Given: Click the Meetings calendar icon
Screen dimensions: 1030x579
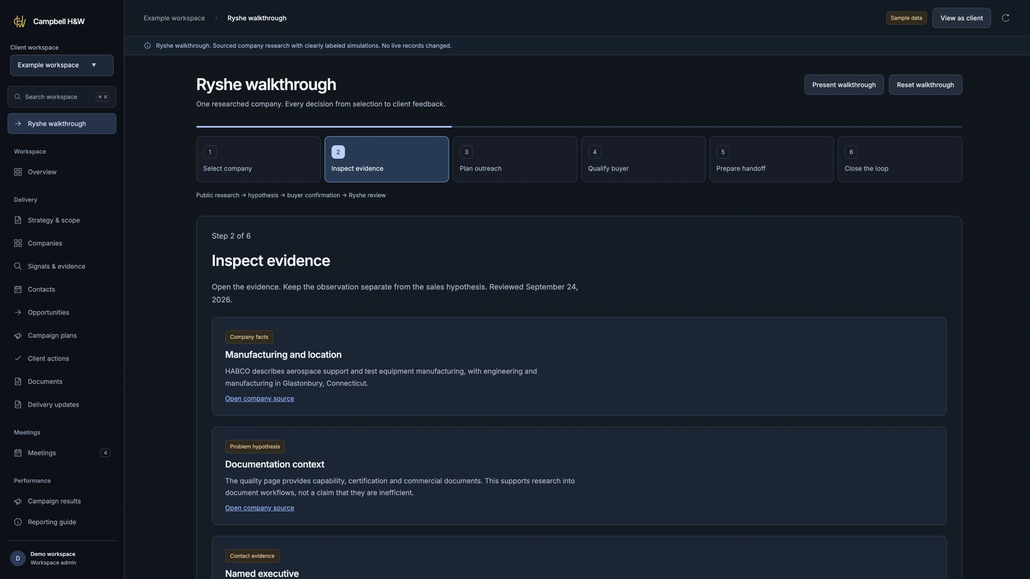Looking at the screenshot, I should (x=18, y=453).
